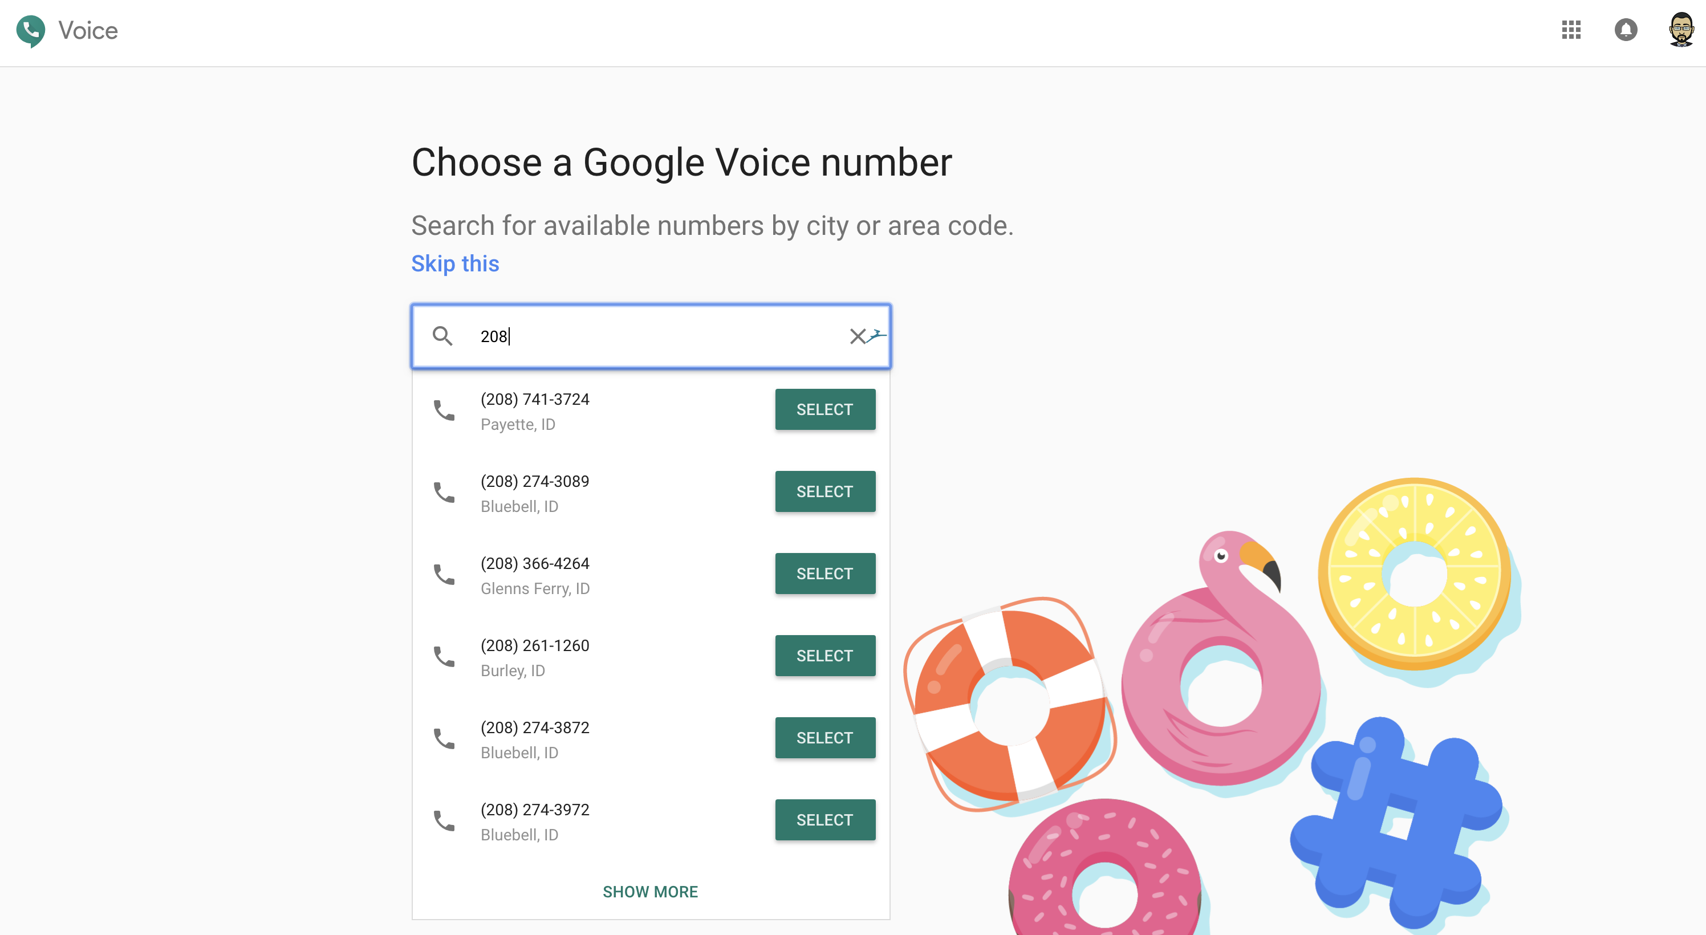Select the Payette, ID number (208) 741-3724

[x=826, y=409]
